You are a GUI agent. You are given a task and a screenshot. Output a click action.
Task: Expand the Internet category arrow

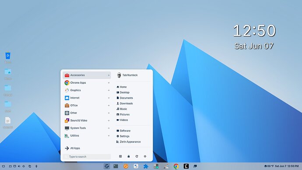[109, 98]
